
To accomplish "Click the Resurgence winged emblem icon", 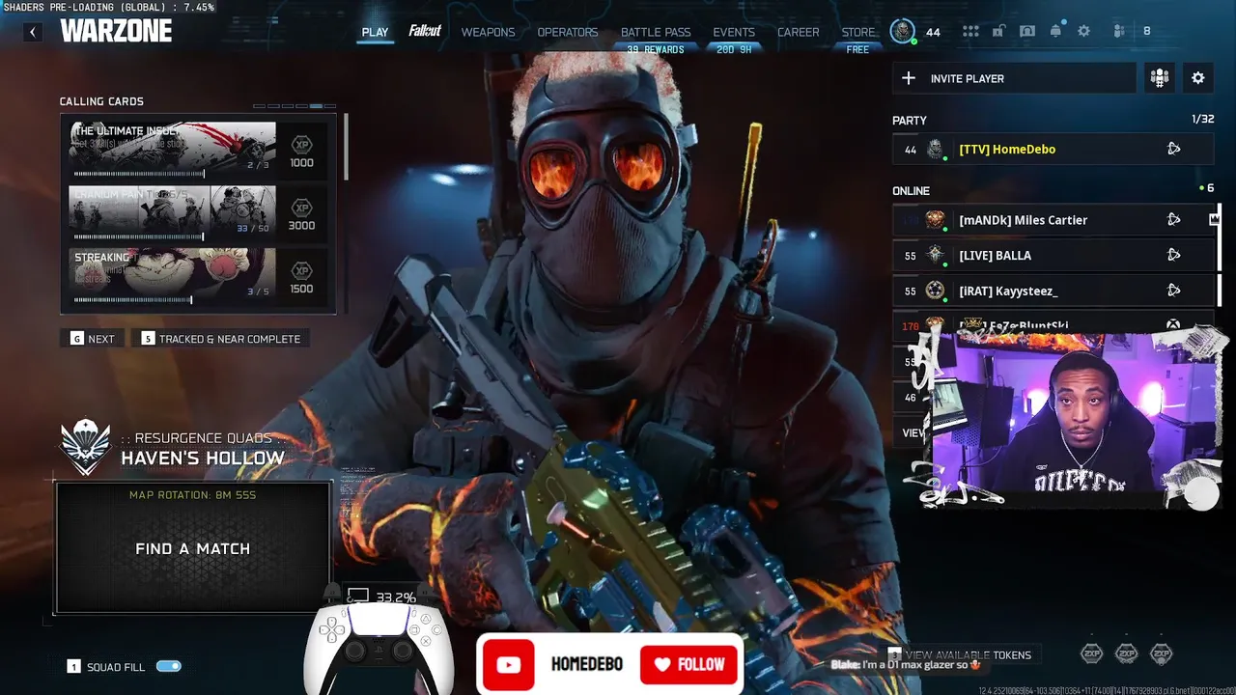I will 86,447.
